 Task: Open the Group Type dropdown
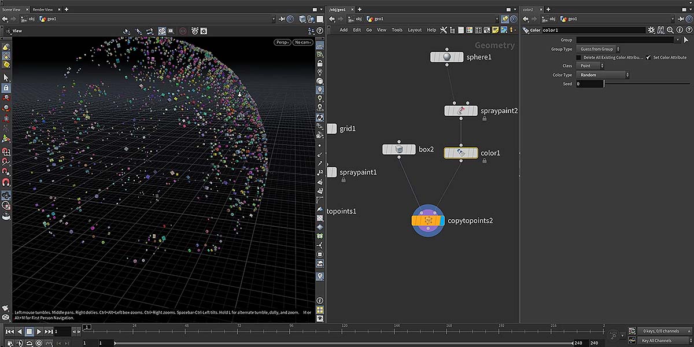(x=599, y=49)
